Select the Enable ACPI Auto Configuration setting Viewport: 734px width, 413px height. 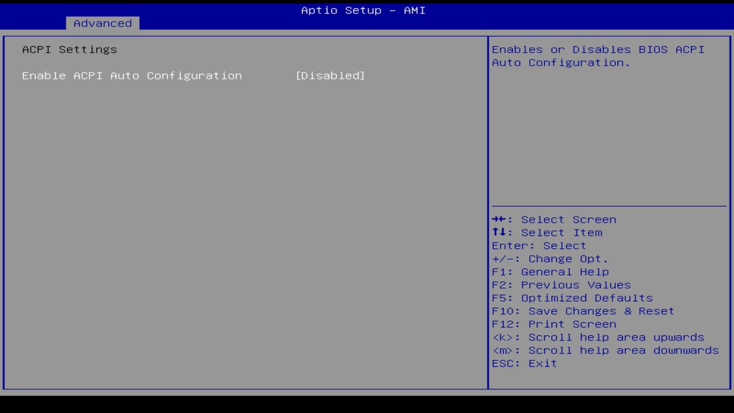[x=132, y=75]
